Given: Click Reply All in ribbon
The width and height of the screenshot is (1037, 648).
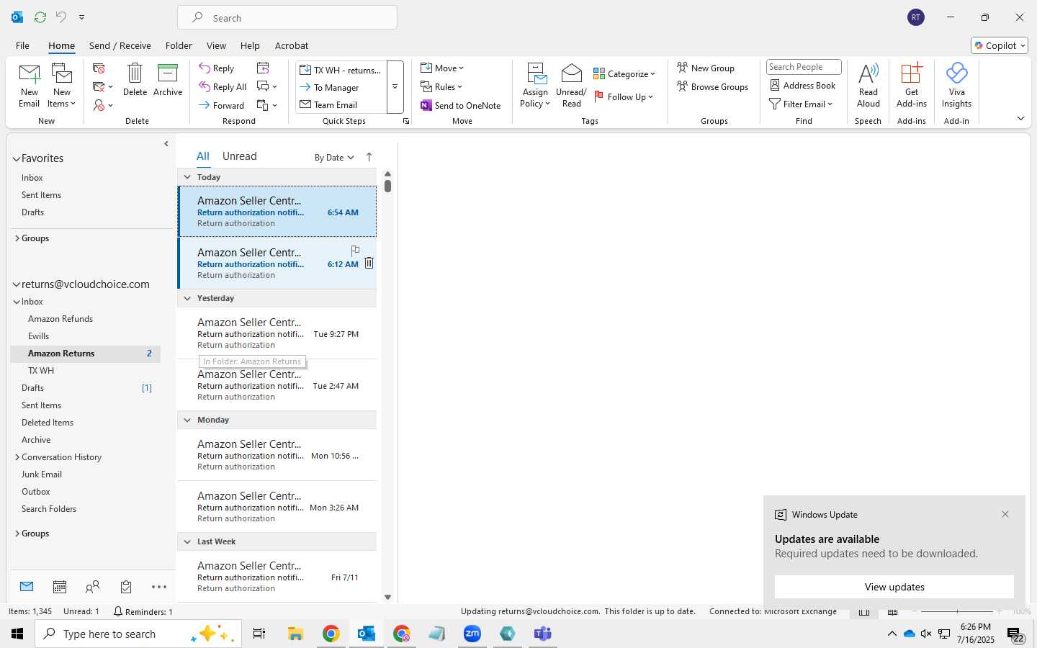Looking at the screenshot, I should pos(223,87).
